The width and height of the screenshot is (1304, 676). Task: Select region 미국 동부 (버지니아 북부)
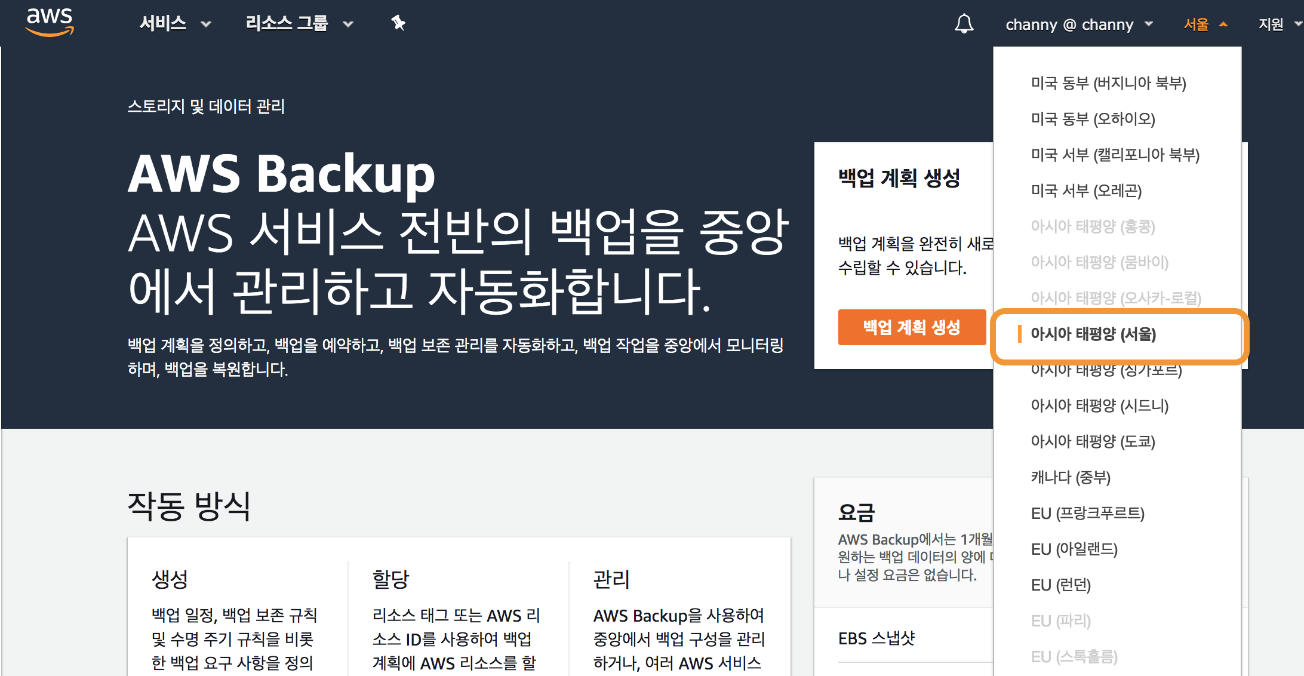(x=1108, y=83)
